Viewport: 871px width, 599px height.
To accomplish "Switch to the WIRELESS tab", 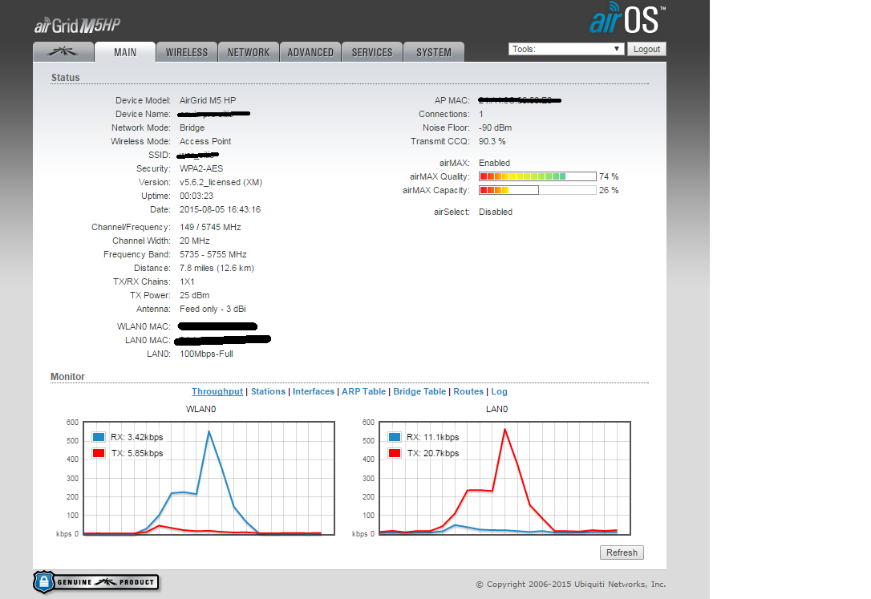I will point(187,52).
